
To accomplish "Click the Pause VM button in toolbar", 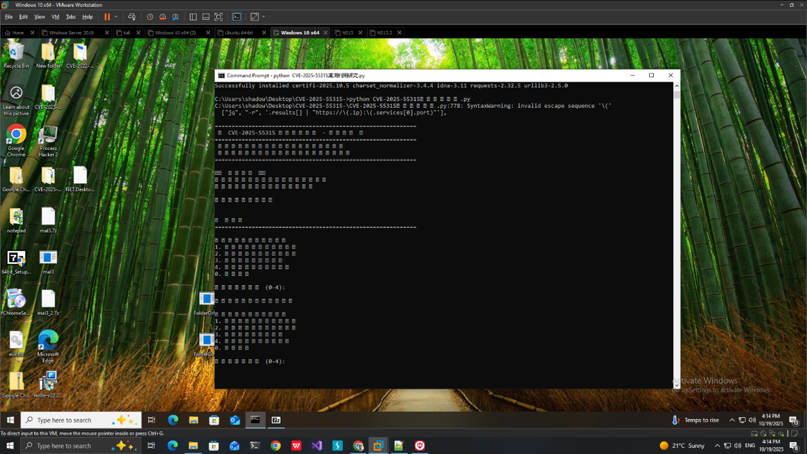I will coord(107,17).
